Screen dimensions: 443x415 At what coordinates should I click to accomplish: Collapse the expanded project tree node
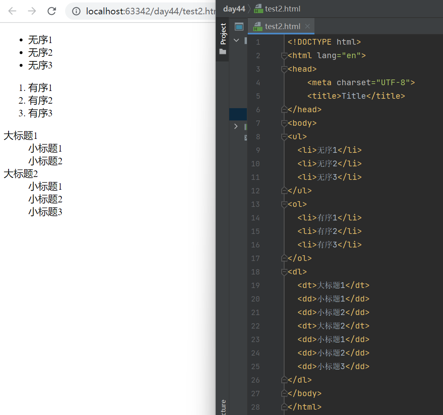[237, 41]
